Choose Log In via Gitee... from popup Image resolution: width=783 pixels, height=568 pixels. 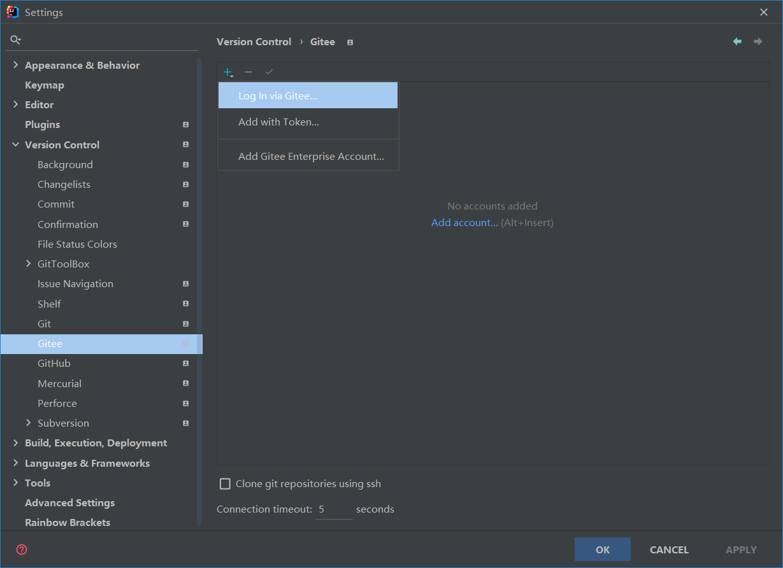tap(308, 96)
